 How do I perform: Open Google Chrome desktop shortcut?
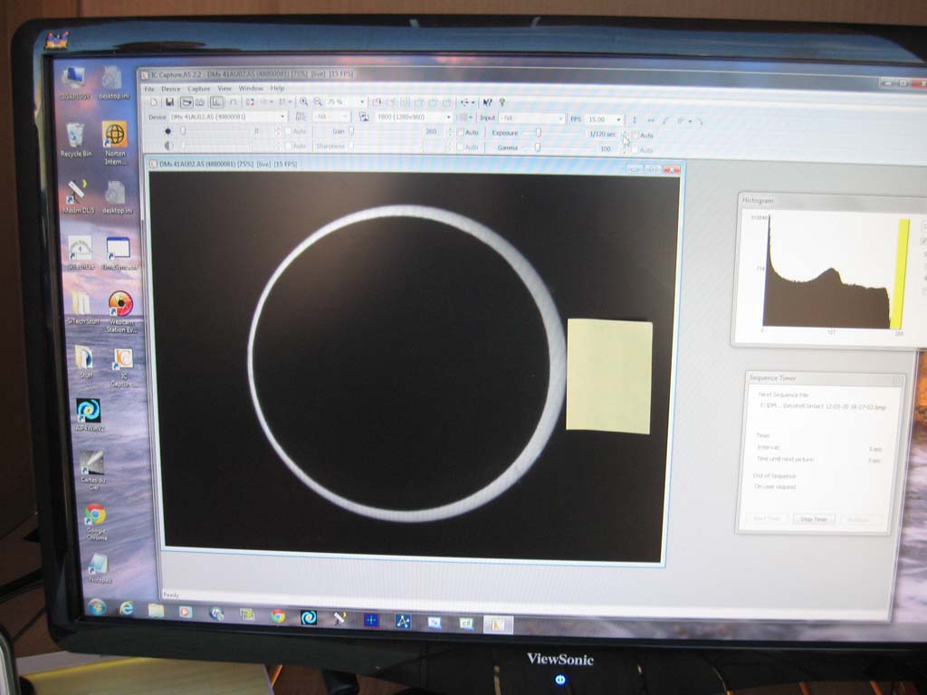[95, 521]
